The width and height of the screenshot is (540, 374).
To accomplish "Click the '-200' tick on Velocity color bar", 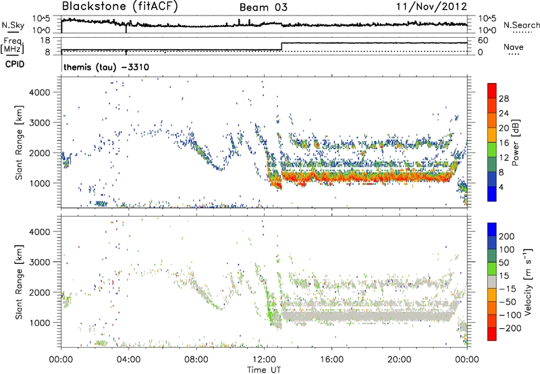I will click(510, 328).
